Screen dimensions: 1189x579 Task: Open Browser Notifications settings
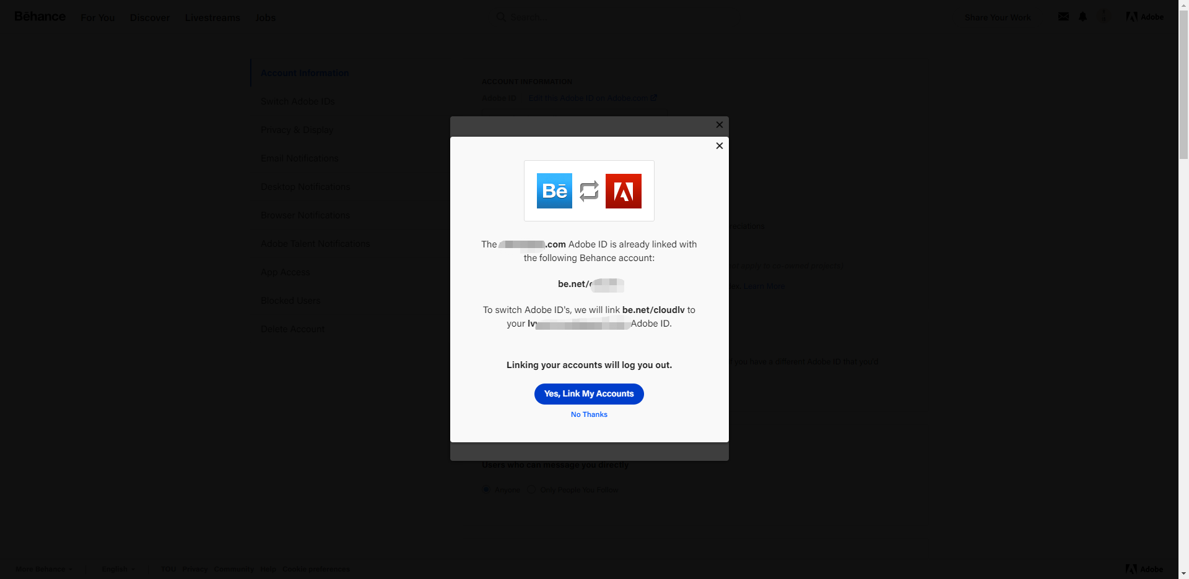pyautogui.click(x=305, y=215)
